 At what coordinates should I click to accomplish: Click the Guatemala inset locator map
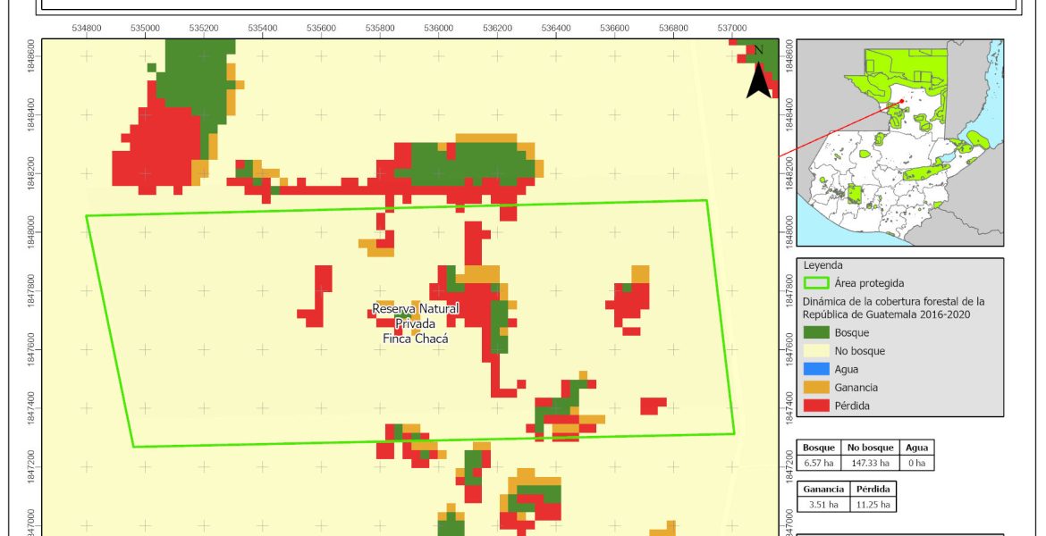tap(898, 143)
